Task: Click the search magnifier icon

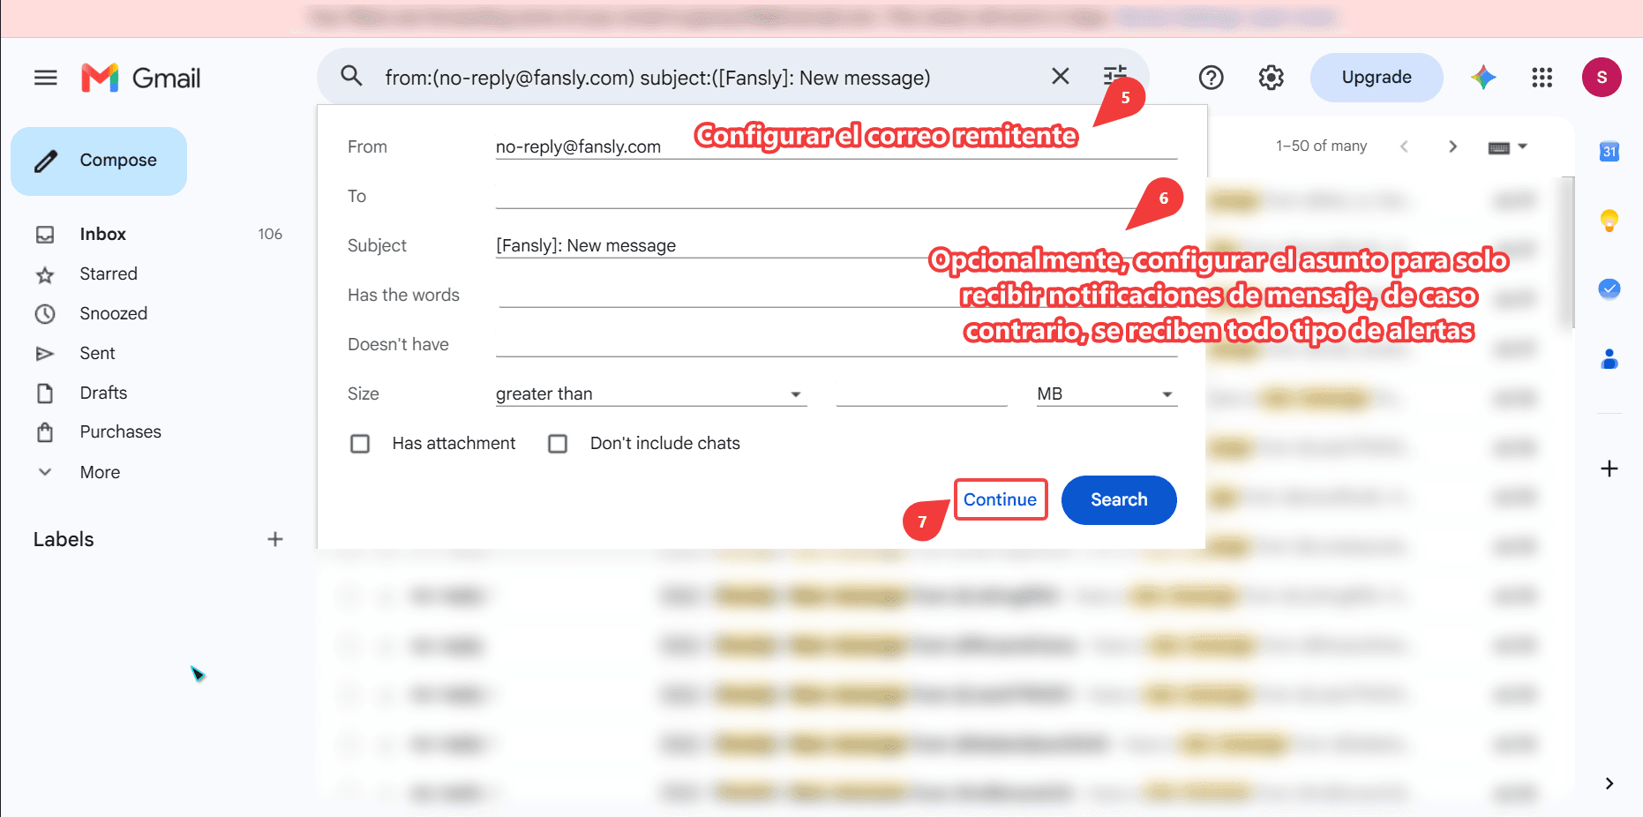Action: [x=351, y=76]
